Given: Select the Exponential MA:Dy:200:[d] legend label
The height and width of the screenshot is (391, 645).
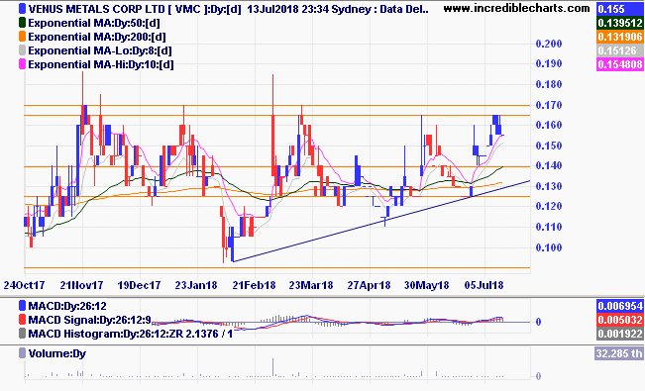Looking at the screenshot, I should tap(97, 37).
